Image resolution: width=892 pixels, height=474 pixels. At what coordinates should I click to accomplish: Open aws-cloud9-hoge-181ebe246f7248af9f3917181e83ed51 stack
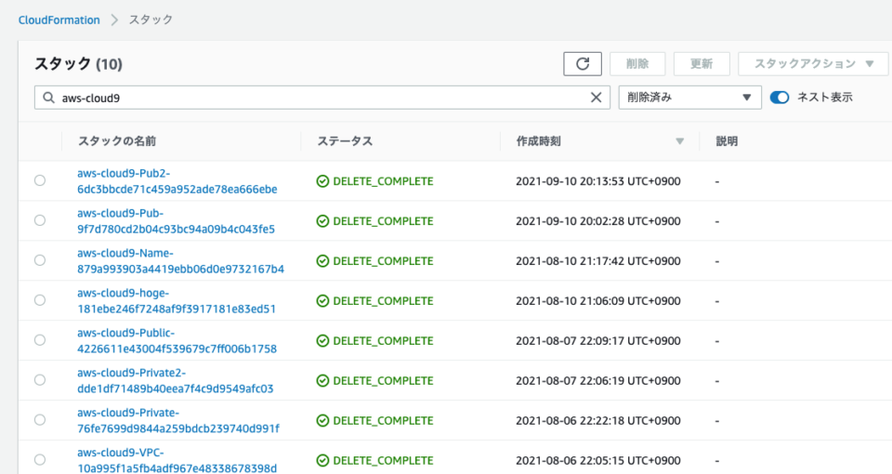point(177,300)
